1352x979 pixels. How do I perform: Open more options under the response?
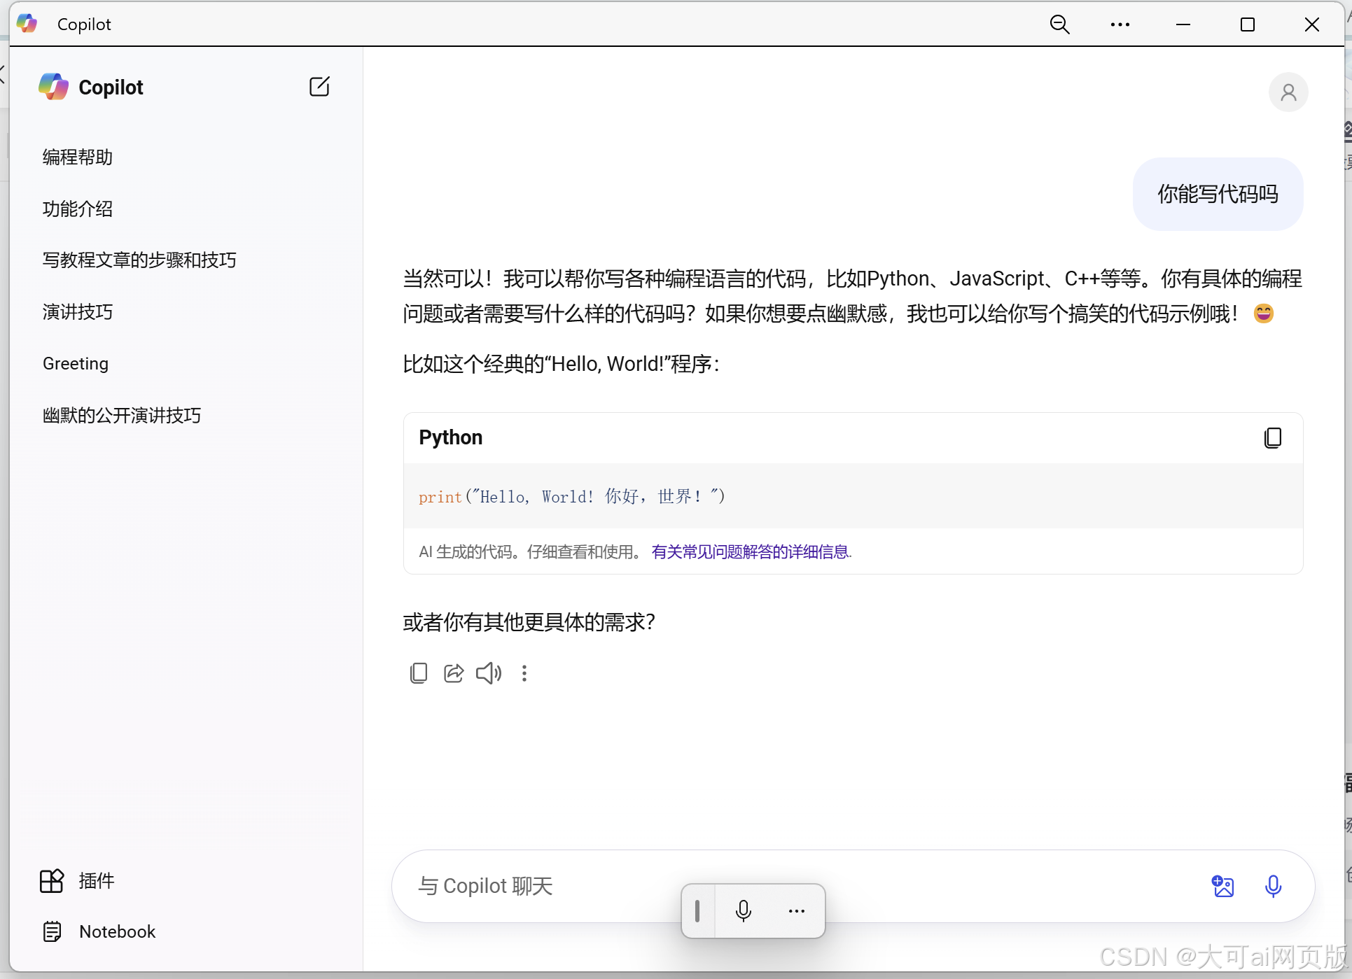(x=524, y=673)
